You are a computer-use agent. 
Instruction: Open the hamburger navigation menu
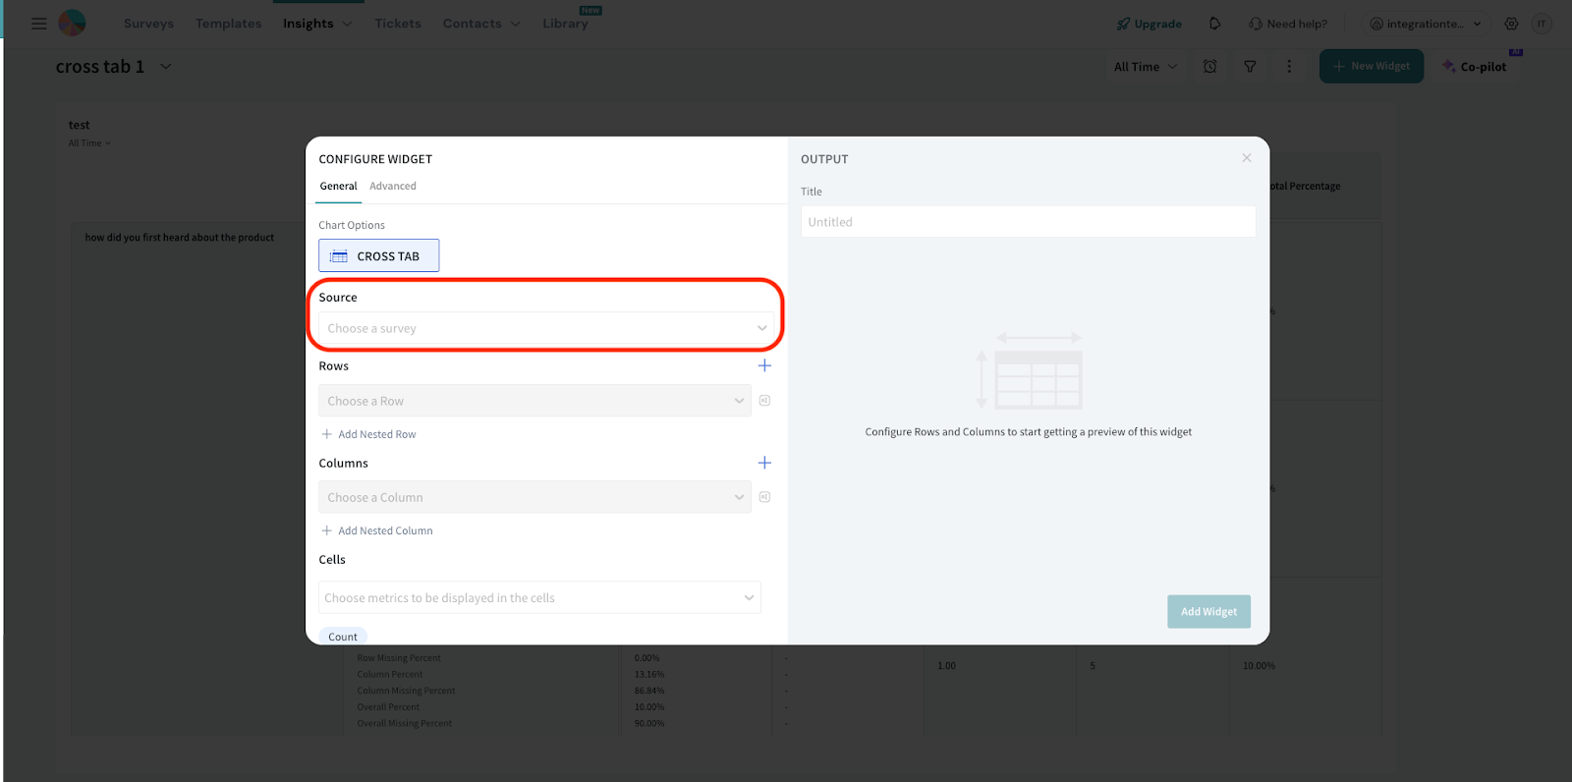39,24
